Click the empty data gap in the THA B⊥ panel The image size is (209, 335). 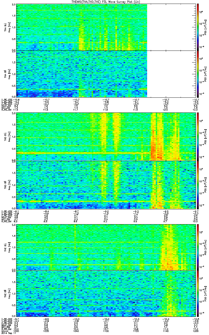click(171, 27)
